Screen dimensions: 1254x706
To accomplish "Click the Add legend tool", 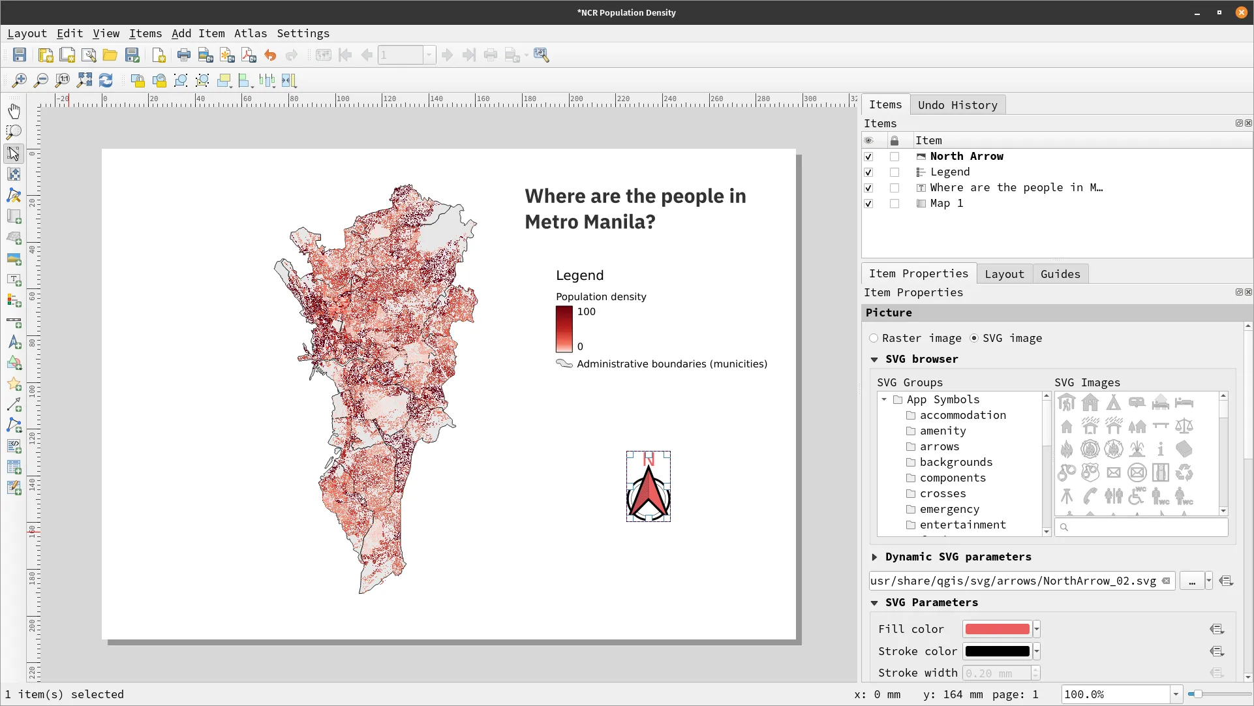I will tap(14, 300).
